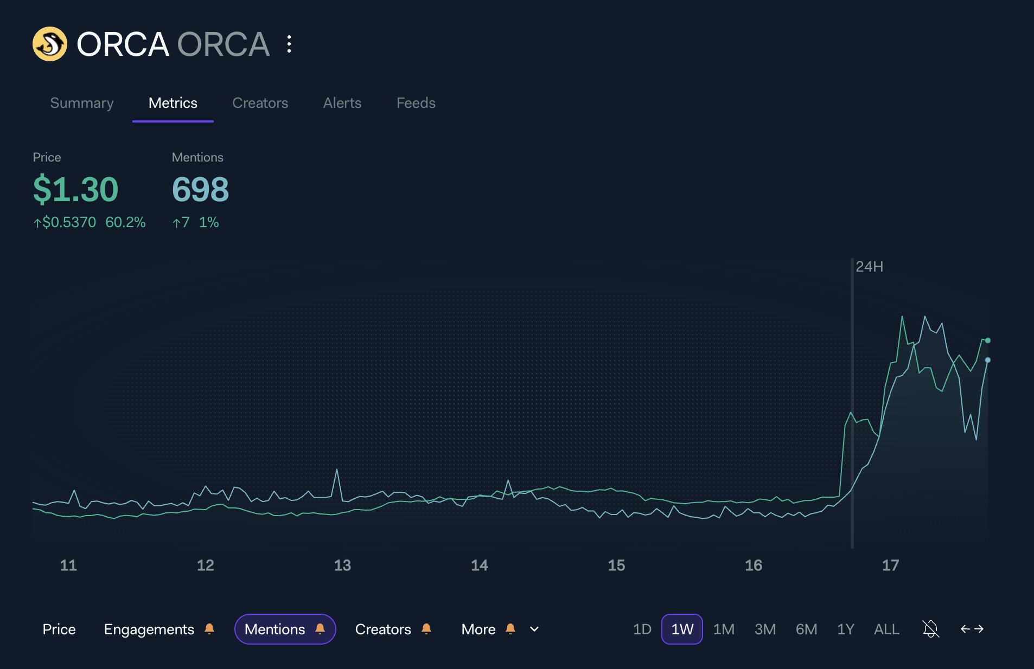Choose the ALL time range button
Image resolution: width=1034 pixels, height=669 pixels.
point(886,629)
